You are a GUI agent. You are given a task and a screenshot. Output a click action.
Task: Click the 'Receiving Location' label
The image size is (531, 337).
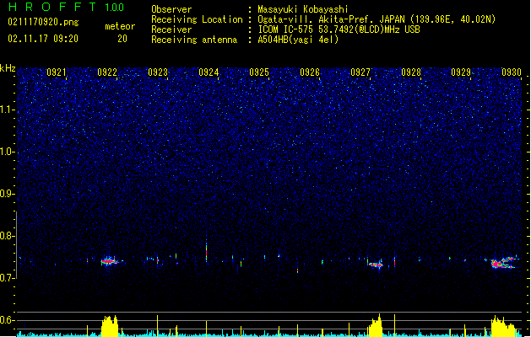(x=197, y=19)
